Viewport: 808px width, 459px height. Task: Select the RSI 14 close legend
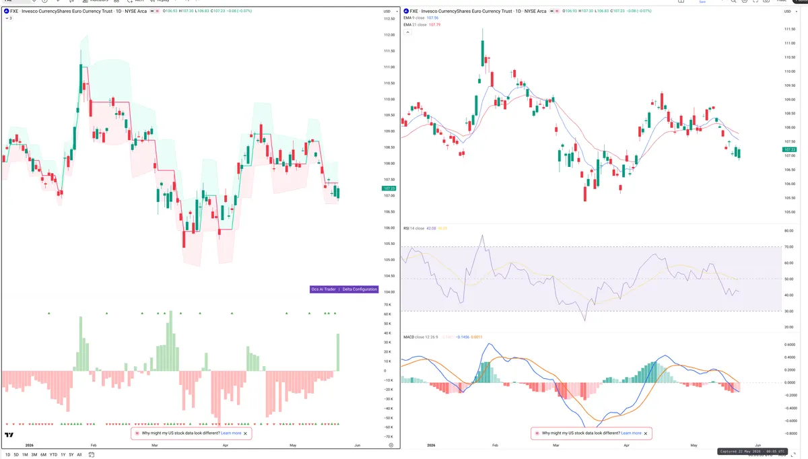pos(414,228)
